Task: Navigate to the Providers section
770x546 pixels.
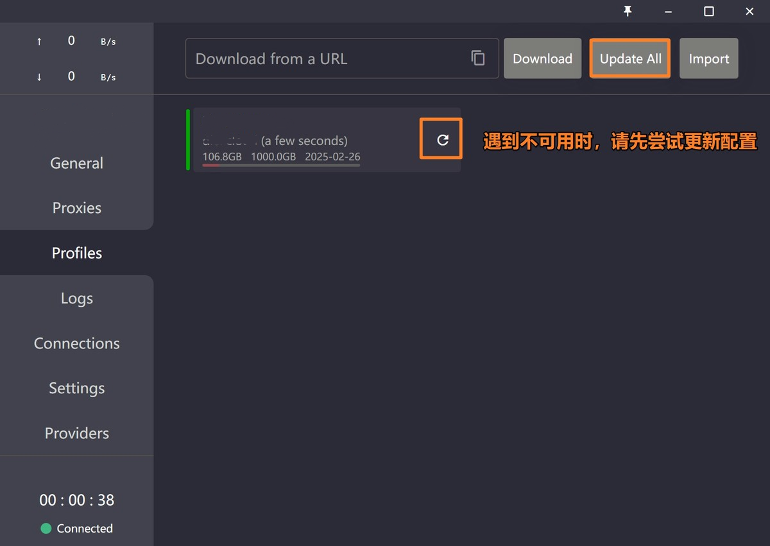Action: tap(76, 433)
